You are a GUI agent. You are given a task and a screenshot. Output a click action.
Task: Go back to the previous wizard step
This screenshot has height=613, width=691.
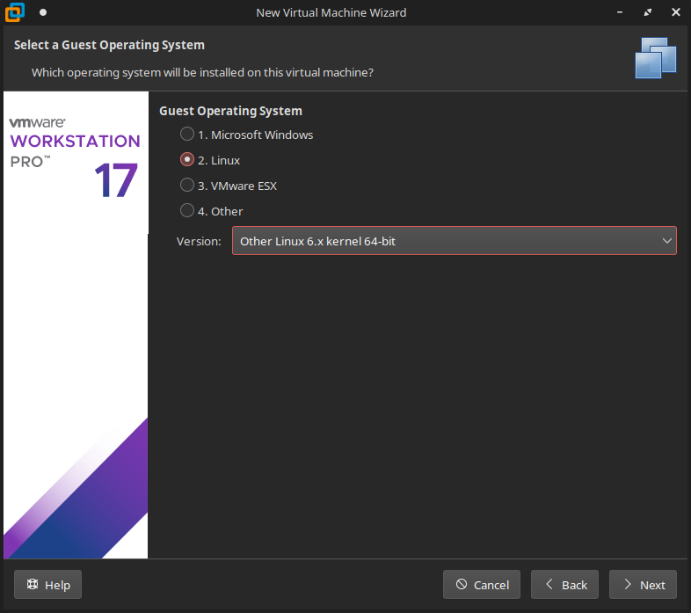[x=564, y=585]
